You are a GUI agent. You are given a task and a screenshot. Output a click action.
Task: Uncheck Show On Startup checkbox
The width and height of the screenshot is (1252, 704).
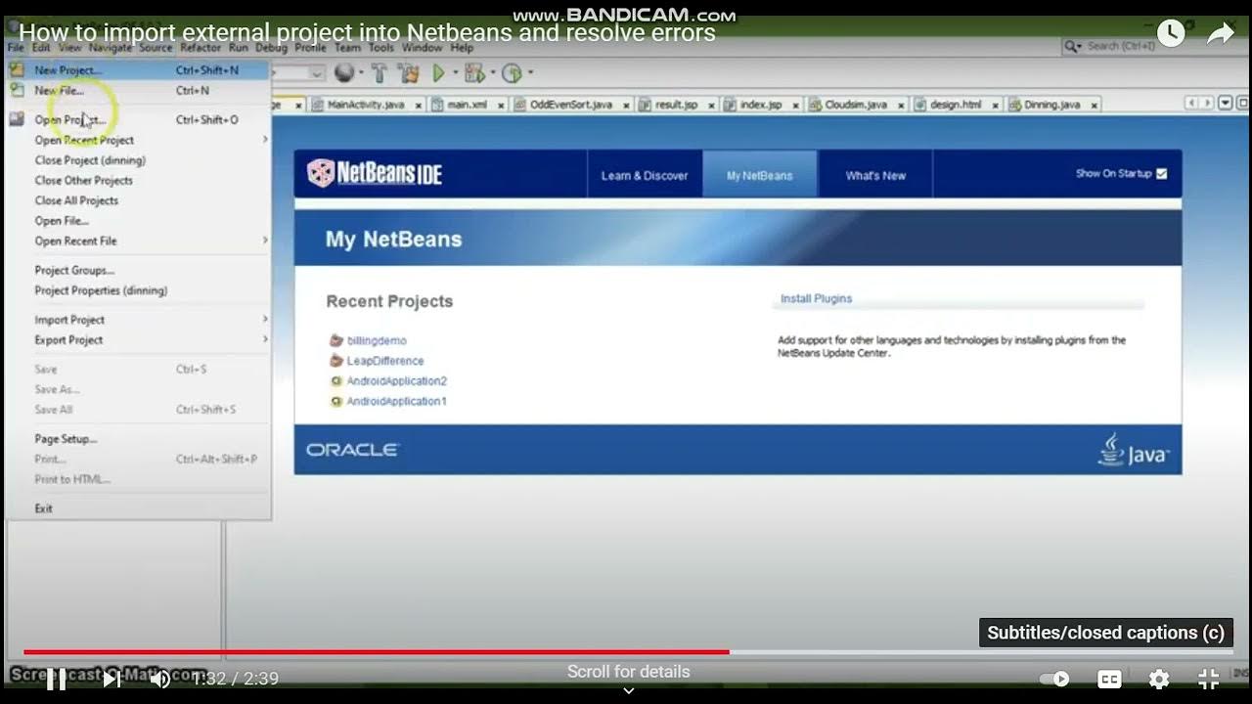tap(1161, 174)
